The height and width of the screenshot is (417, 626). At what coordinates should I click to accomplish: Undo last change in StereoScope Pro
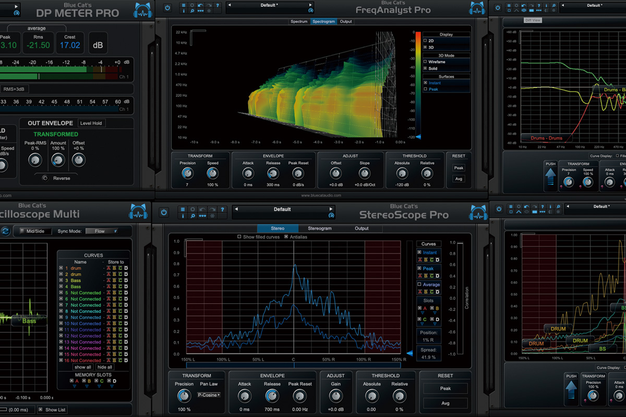coord(202,210)
